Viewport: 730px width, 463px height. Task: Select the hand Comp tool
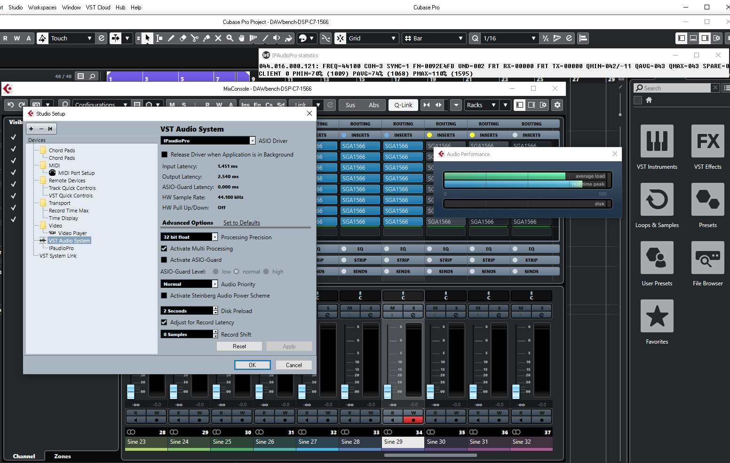[242, 38]
